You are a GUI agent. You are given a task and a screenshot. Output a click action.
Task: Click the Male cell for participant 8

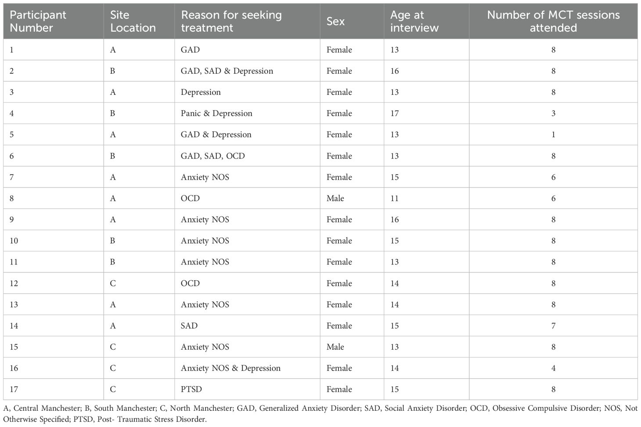[x=335, y=198]
